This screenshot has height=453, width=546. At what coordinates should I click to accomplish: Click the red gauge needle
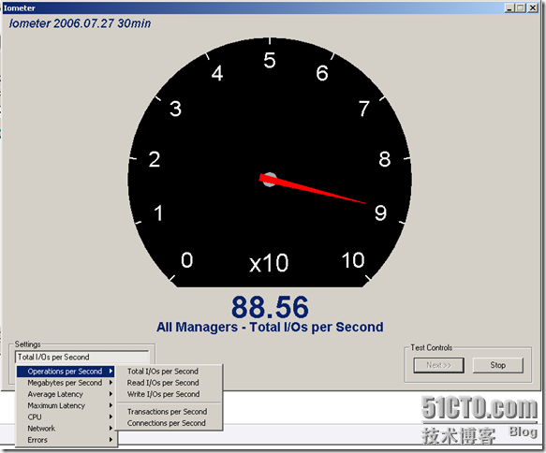click(x=312, y=190)
